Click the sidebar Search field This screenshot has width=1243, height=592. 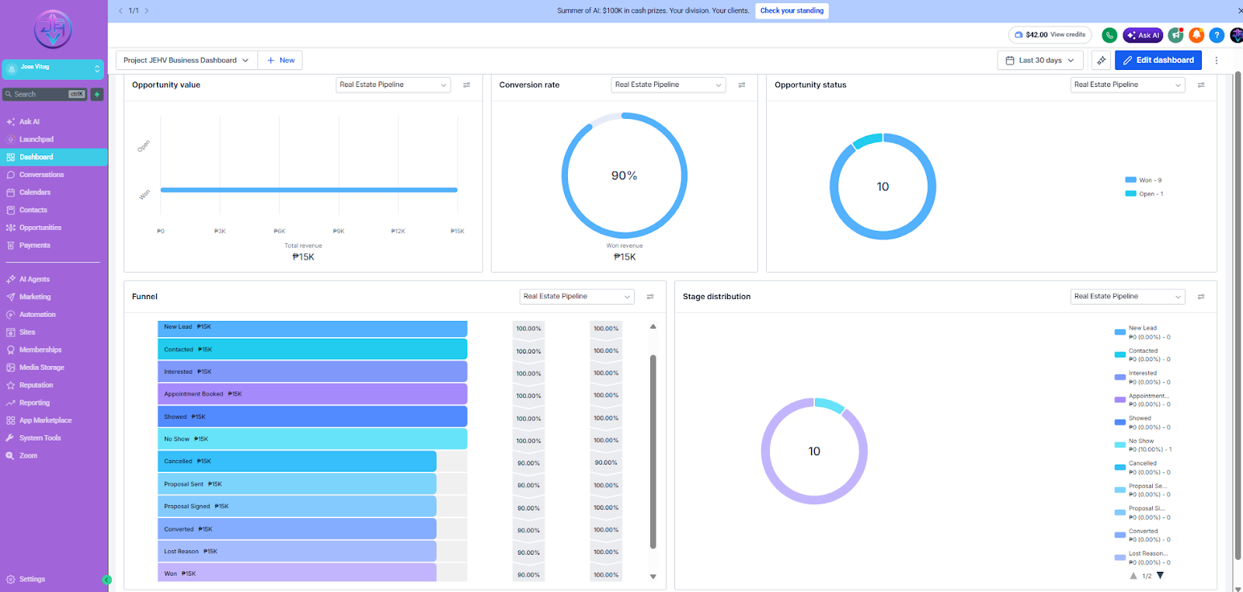point(44,94)
